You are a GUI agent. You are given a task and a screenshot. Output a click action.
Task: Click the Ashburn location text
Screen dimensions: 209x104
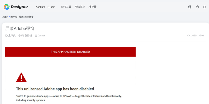click(x=40, y=7)
